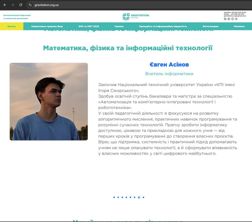Click the 'Є питання або пропозиція?' link
Screen dimensions: 252x222
pos(16,19)
